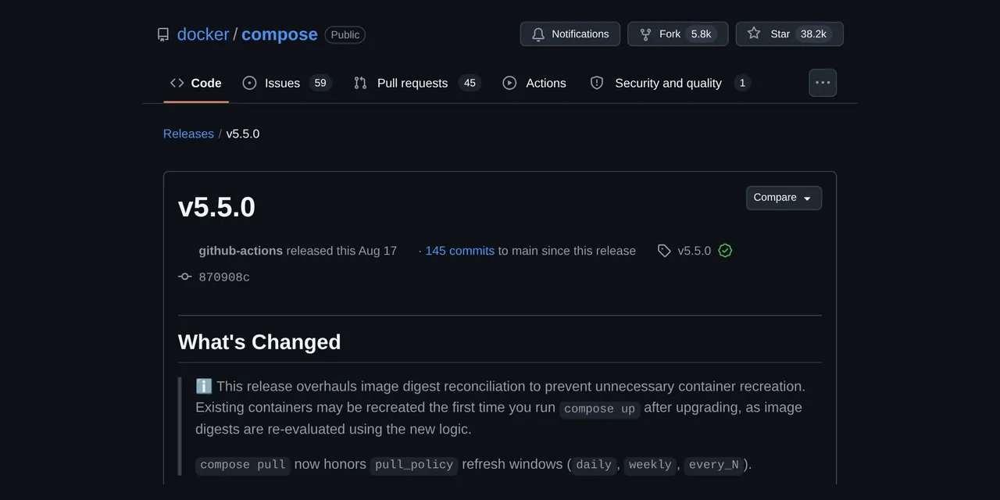Go back to Releases breadcrumb link
Image resolution: width=1000 pixels, height=500 pixels.
click(188, 134)
